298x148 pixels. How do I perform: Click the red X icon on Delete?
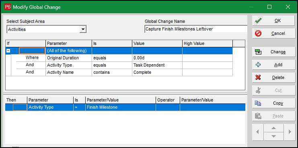coord(258,77)
